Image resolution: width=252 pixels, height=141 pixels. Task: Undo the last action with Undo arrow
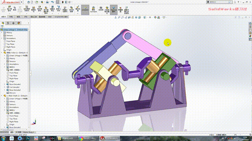(52, 2)
